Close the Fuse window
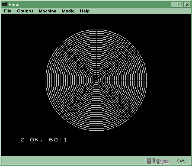The image size is (192, 166). coord(187,4)
